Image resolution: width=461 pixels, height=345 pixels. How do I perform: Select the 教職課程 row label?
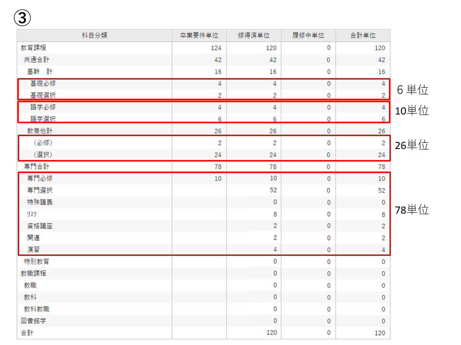[x=33, y=273]
